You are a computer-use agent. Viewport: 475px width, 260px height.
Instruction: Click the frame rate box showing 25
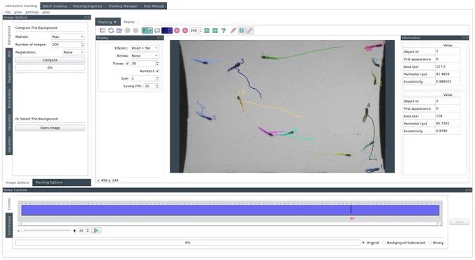[x=84, y=231]
